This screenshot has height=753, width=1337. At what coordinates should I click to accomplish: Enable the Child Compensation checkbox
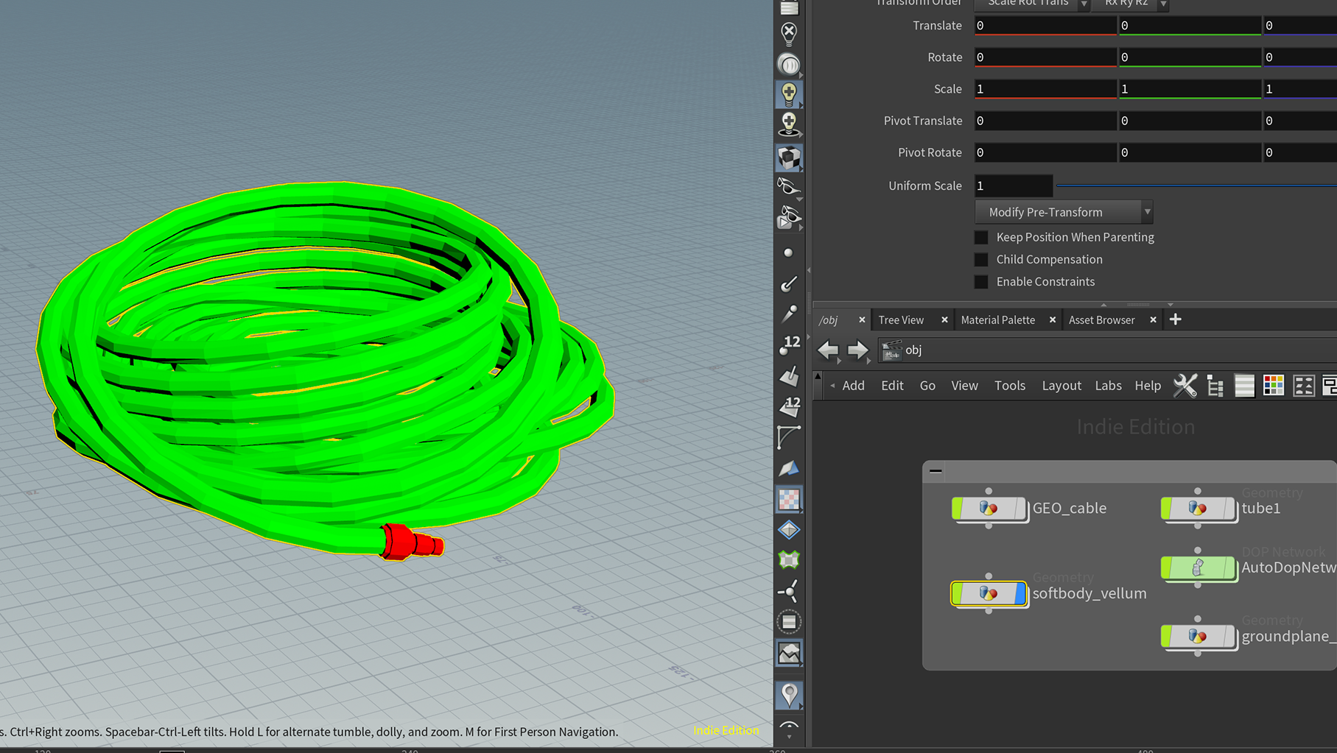click(x=981, y=259)
